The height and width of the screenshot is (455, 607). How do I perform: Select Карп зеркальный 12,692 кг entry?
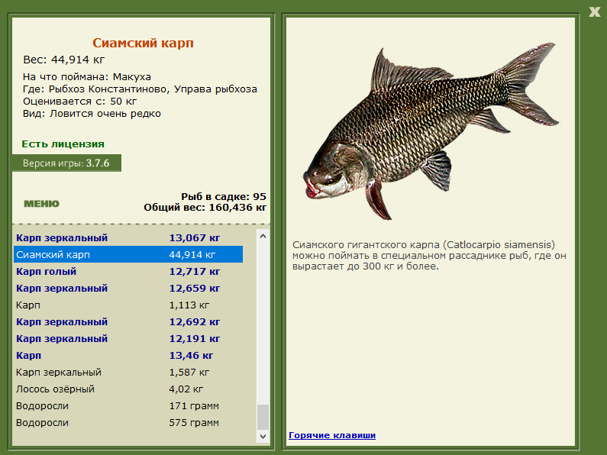click(128, 322)
